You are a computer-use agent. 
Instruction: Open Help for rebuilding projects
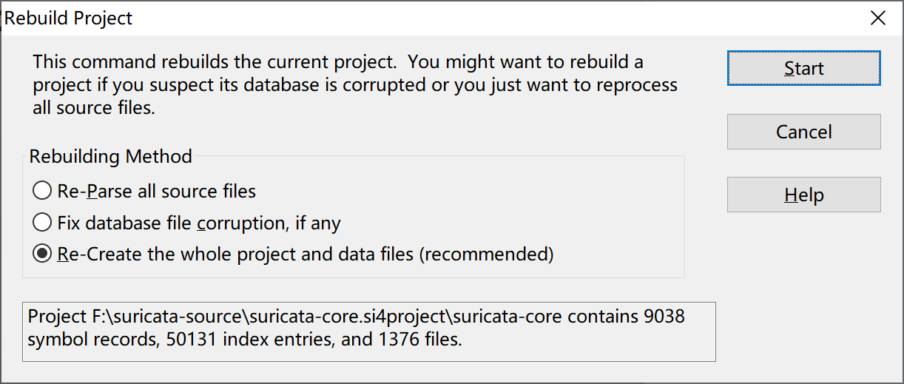click(x=803, y=195)
